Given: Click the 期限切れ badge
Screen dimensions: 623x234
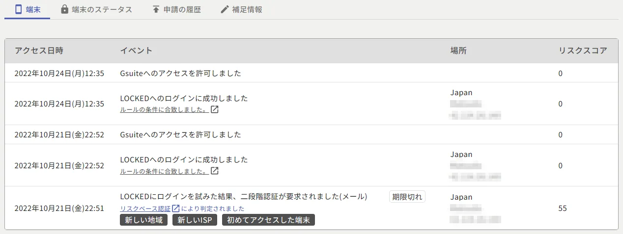Looking at the screenshot, I should point(407,197).
